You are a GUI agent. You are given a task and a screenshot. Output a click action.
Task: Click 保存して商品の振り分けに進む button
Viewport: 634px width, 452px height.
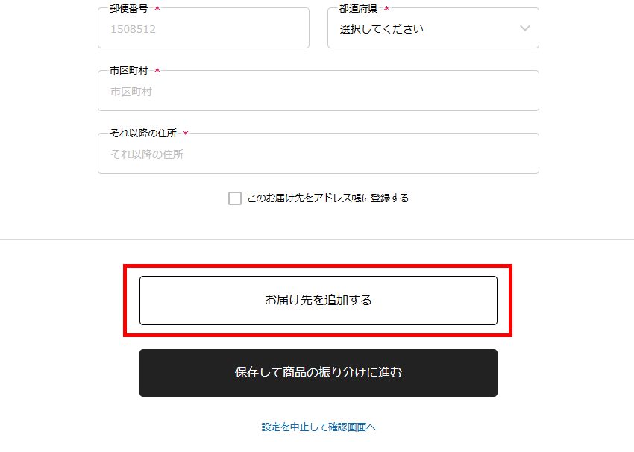[x=318, y=372]
